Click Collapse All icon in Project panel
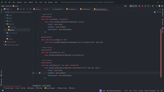 (x=24, y=9)
